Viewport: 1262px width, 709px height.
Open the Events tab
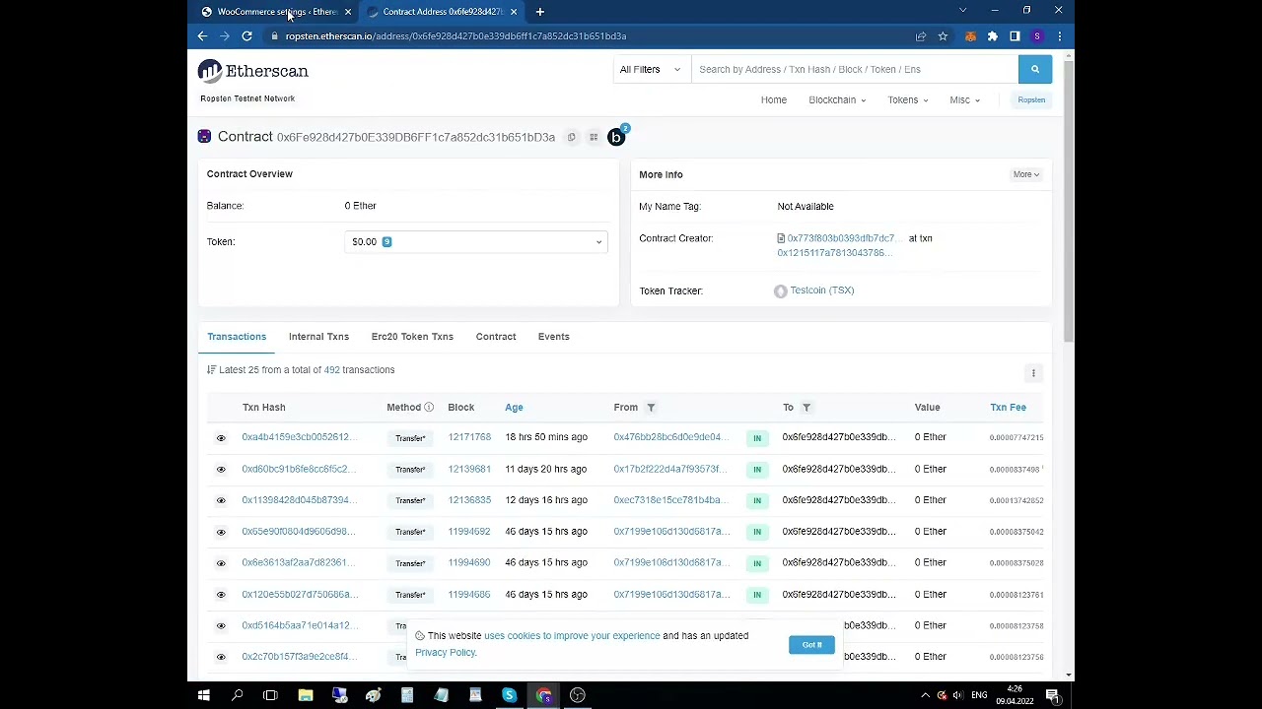click(554, 337)
